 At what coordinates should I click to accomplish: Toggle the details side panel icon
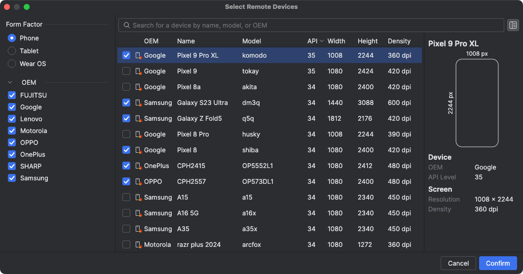[513, 25]
